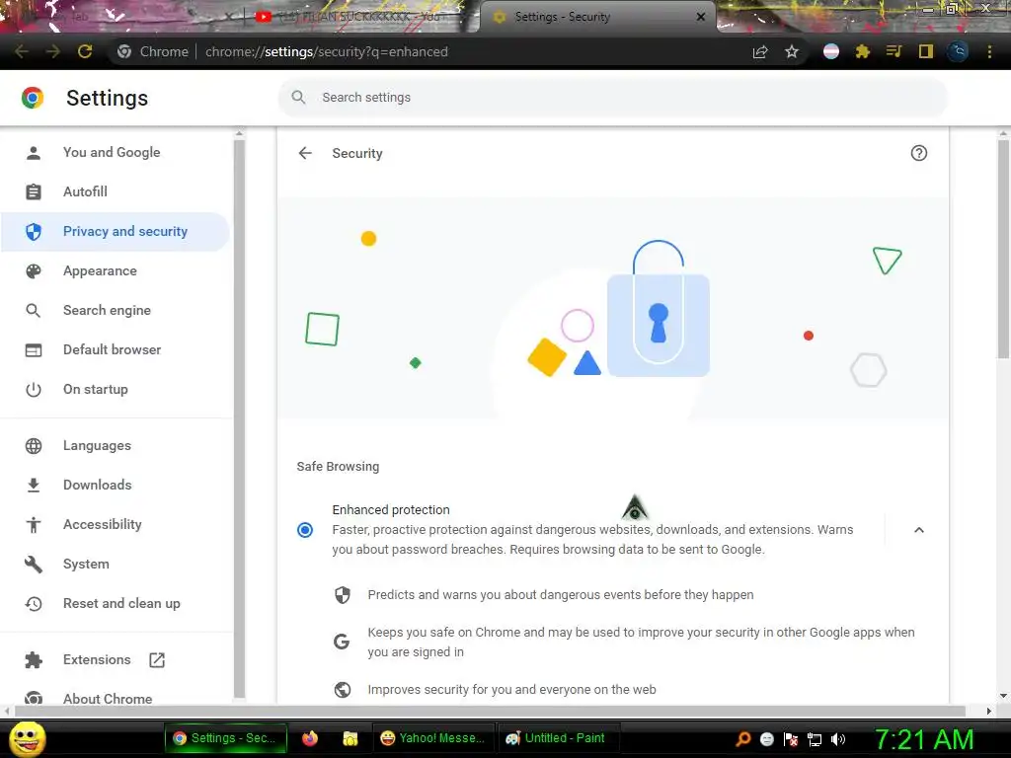Open the Extensions puzzle-piece icon in toolbar
The height and width of the screenshot is (758, 1011).
click(863, 51)
